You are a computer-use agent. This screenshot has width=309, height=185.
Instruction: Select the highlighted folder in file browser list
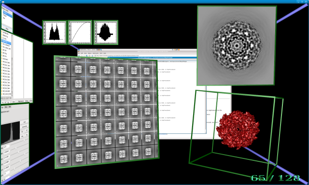6,42
